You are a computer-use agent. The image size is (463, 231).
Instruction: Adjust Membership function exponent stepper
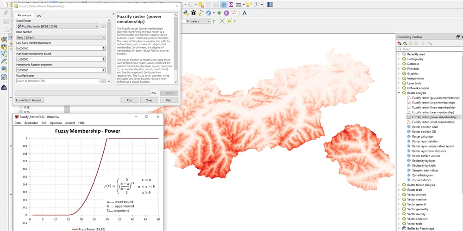(x=104, y=70)
